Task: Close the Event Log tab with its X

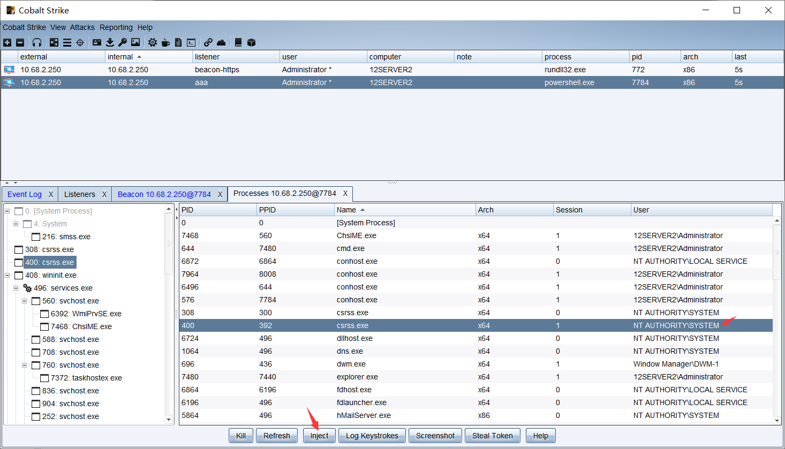Action: click(51, 194)
